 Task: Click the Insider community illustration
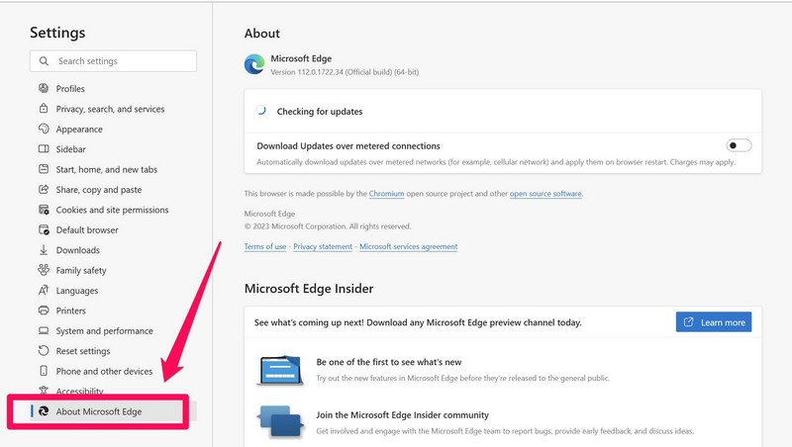click(280, 421)
